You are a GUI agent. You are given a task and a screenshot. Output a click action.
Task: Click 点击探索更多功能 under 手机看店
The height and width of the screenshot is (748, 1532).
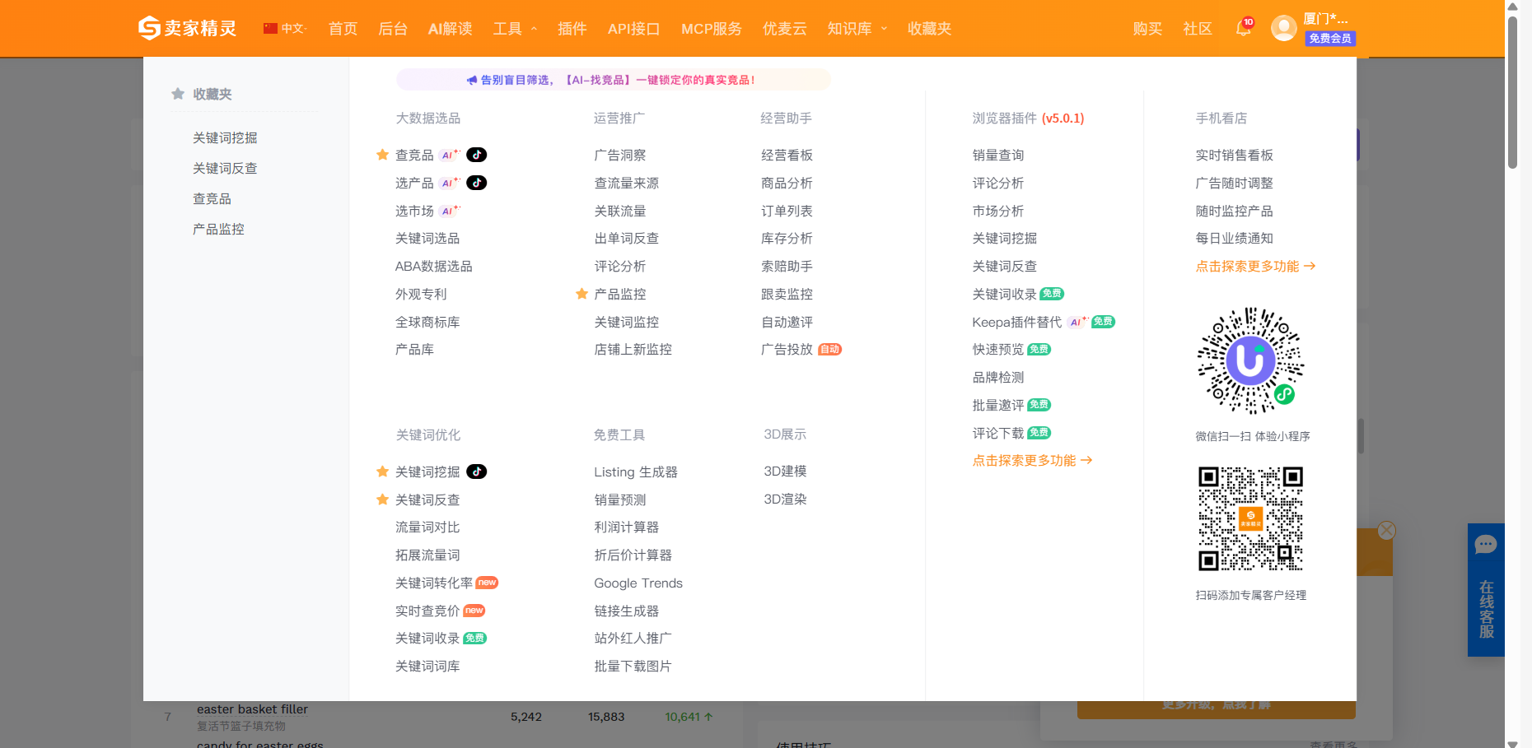1254,266
